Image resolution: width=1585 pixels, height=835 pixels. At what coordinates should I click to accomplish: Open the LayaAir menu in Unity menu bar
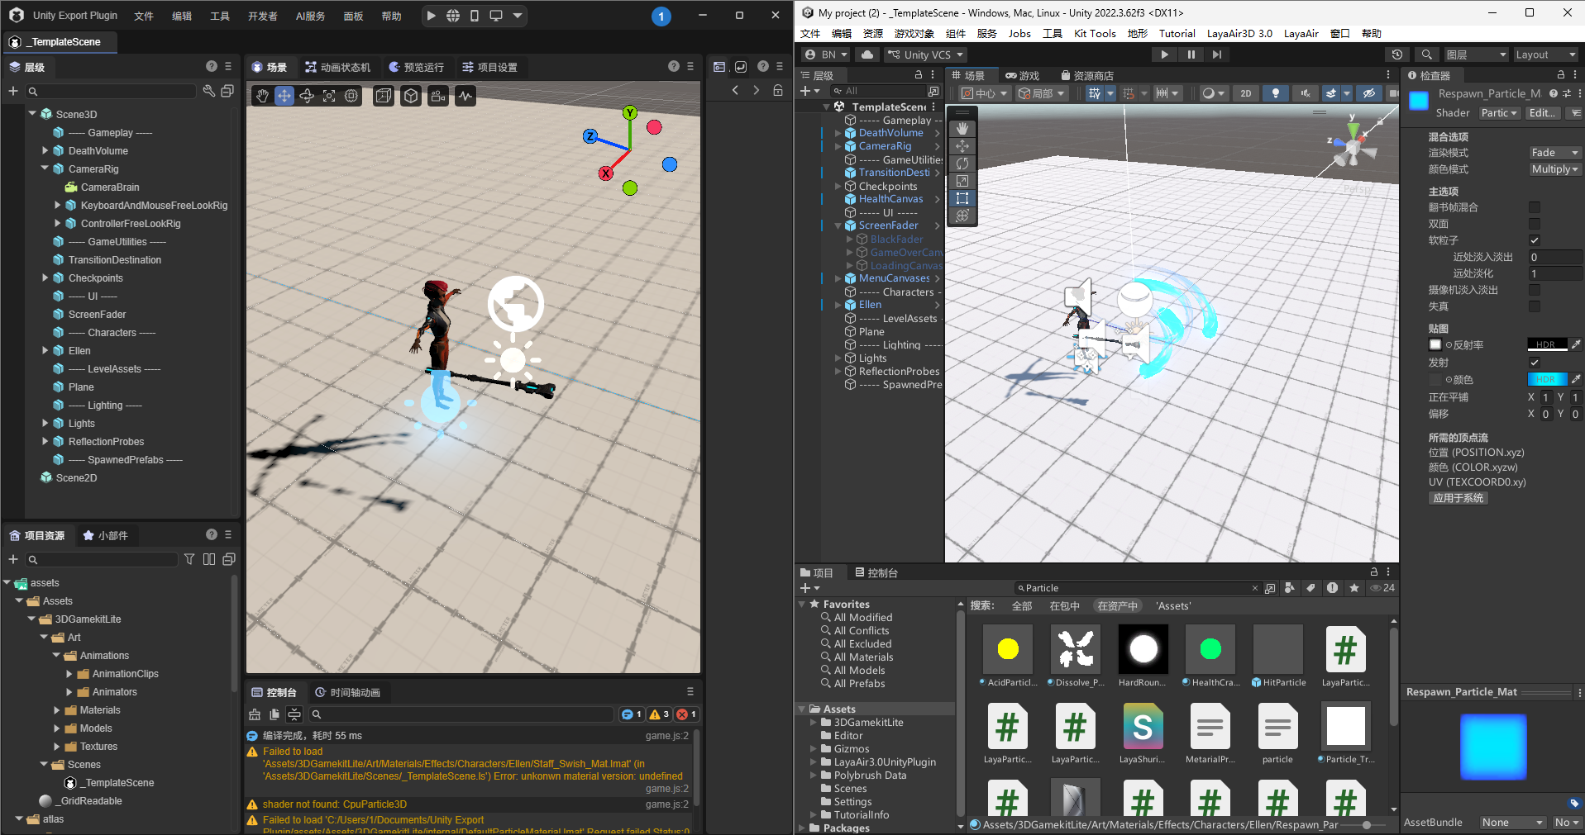tap(1301, 34)
